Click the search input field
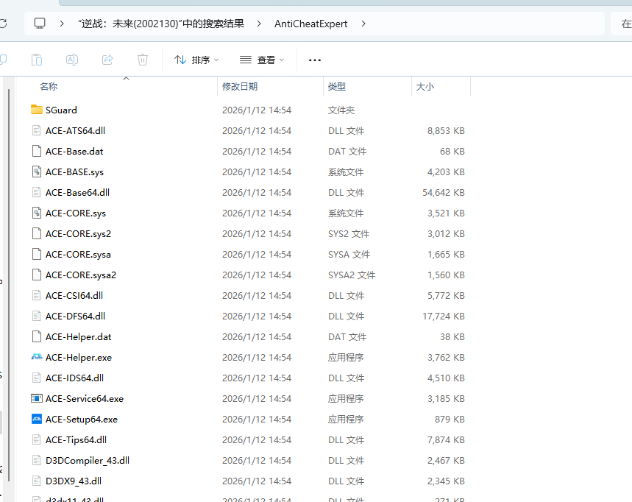 [622, 24]
